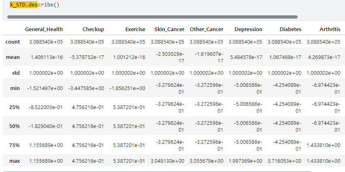Click Checkup max value 4.756216e-01
Viewport: 345px width, 172px height.
click(x=88, y=161)
